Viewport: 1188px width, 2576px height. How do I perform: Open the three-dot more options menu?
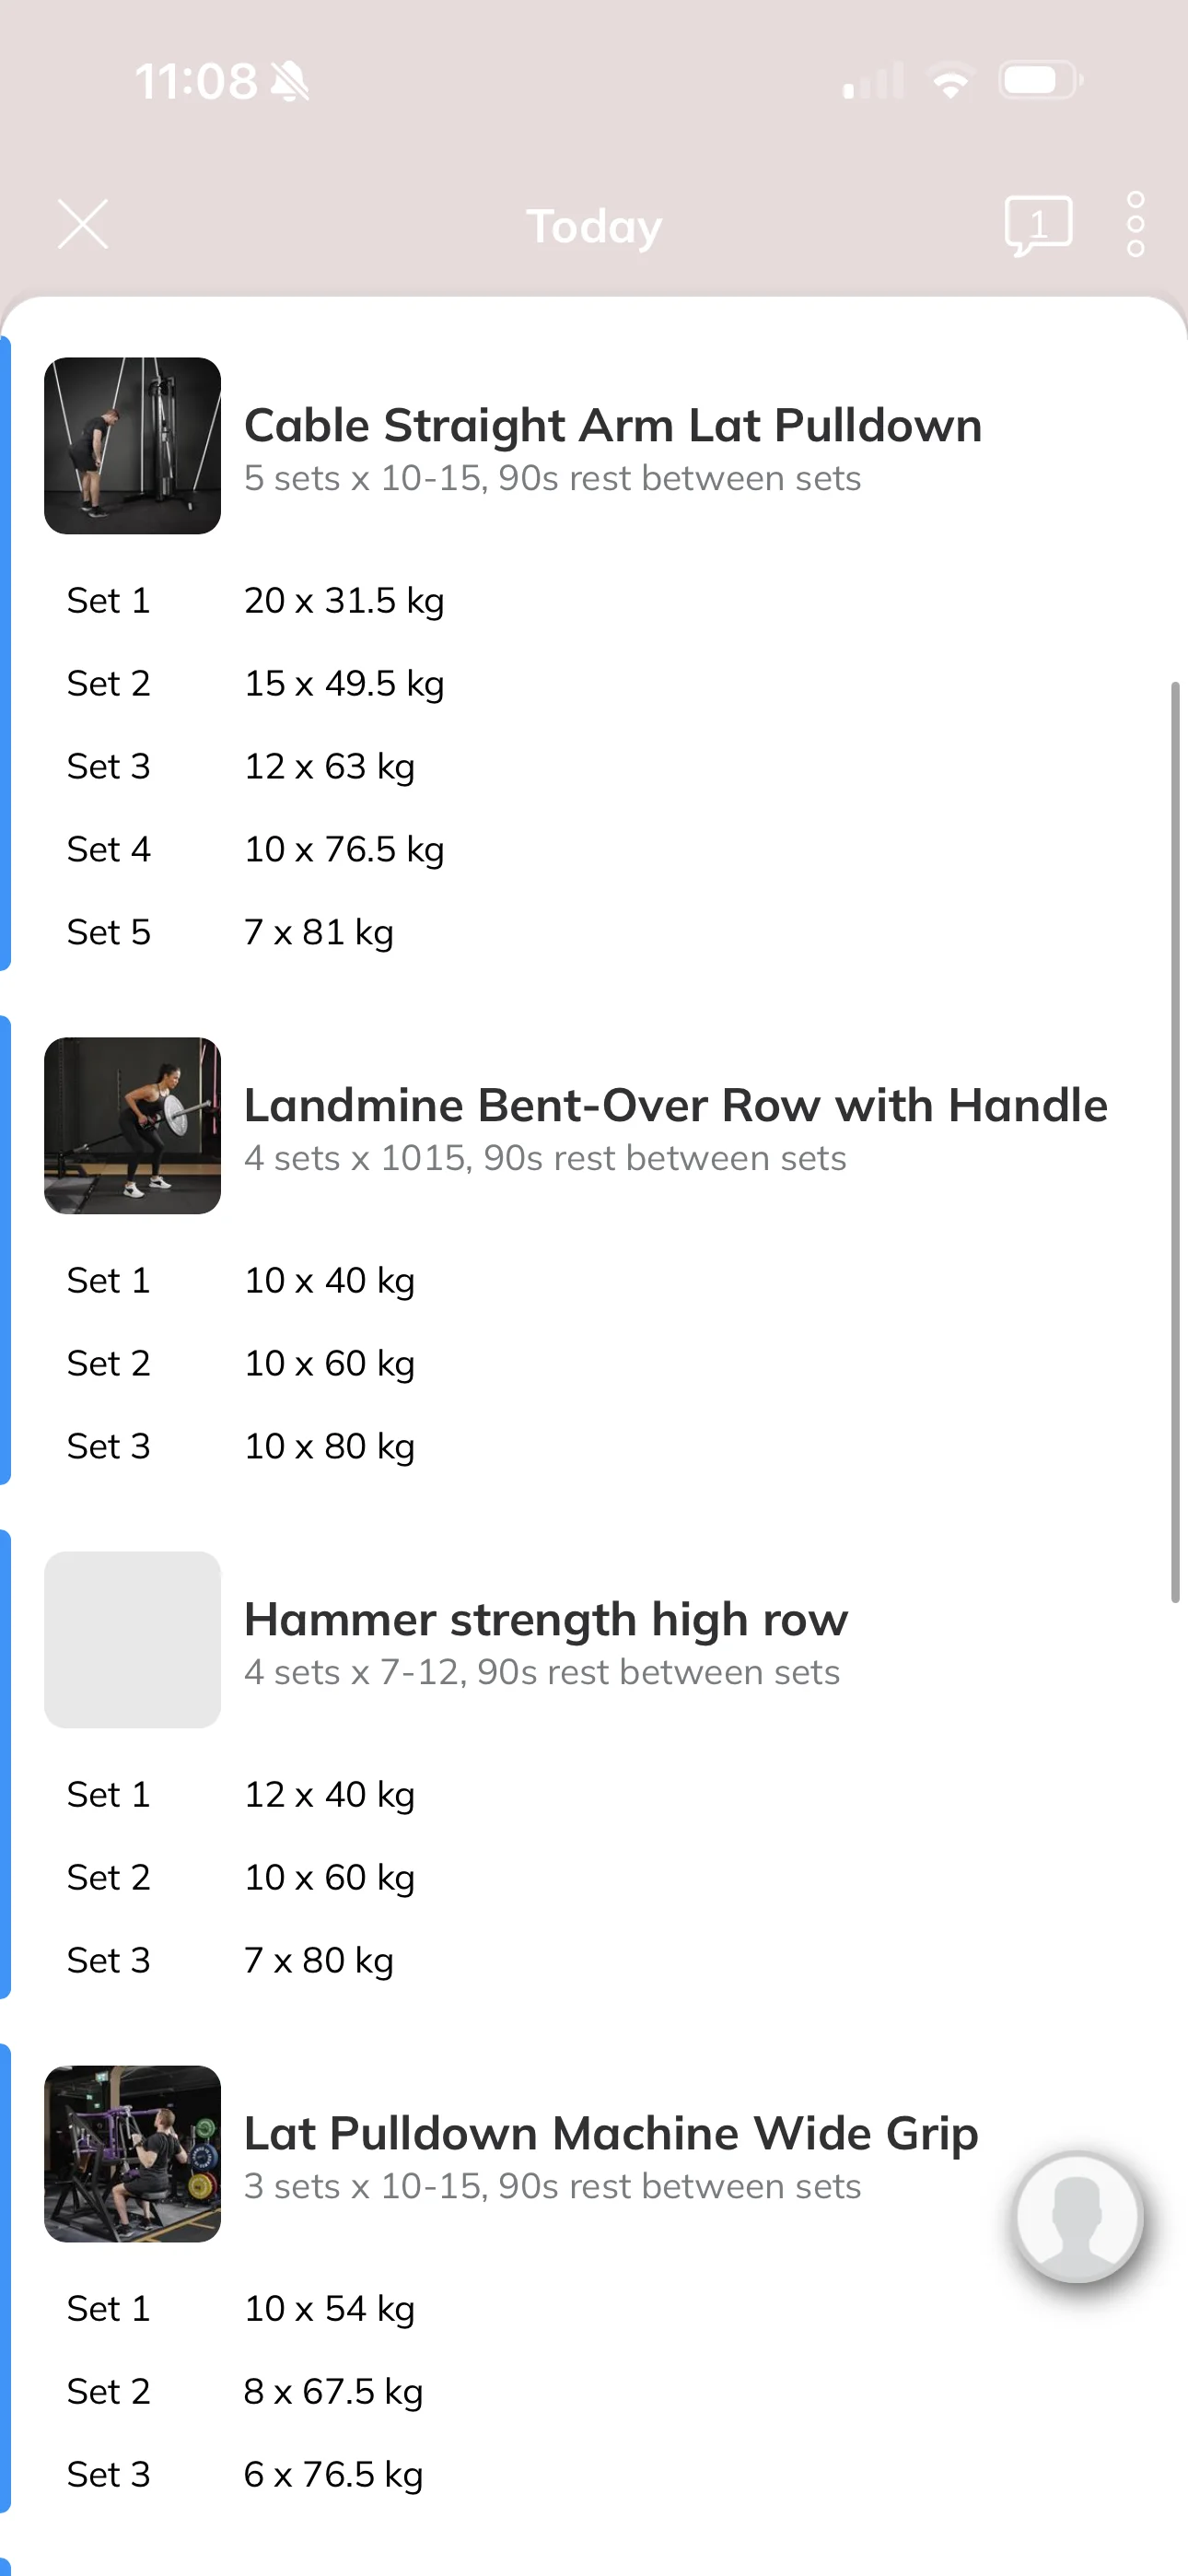click(x=1135, y=224)
